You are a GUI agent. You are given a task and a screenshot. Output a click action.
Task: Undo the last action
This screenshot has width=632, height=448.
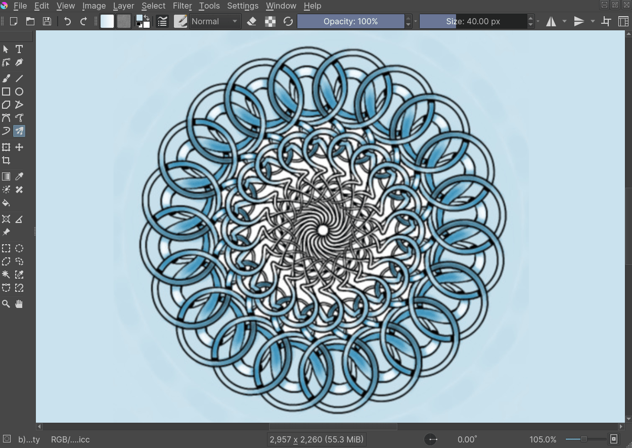point(67,21)
